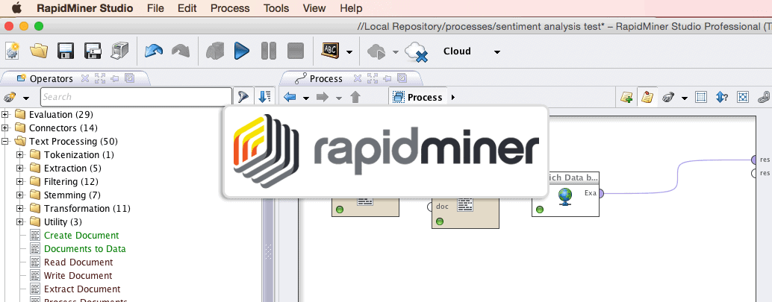Viewport: 772px width, 302px height.
Task: Stop the process execution
Action: point(296,51)
